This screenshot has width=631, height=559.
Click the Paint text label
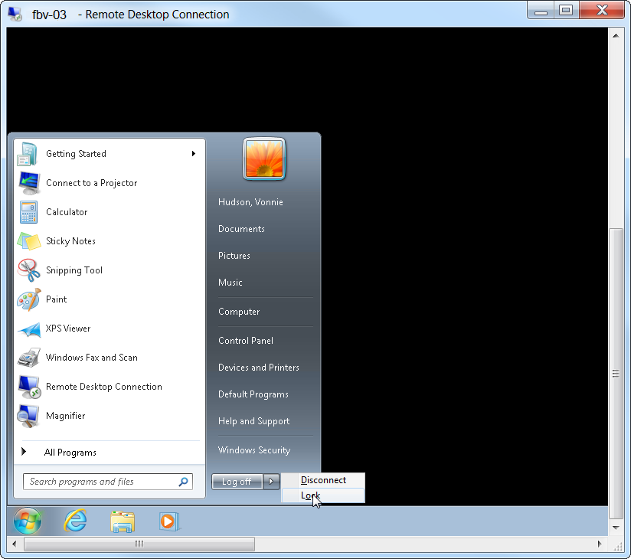pos(57,299)
